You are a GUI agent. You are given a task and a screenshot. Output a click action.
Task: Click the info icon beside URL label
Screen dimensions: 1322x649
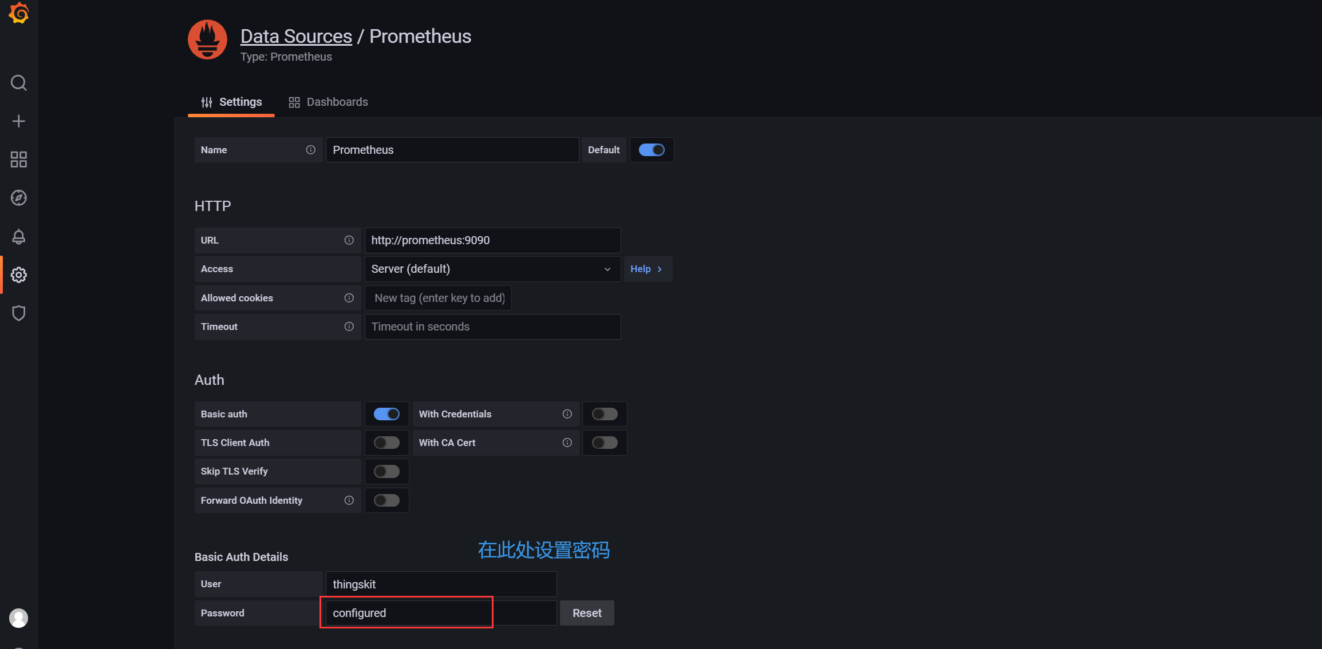point(349,240)
